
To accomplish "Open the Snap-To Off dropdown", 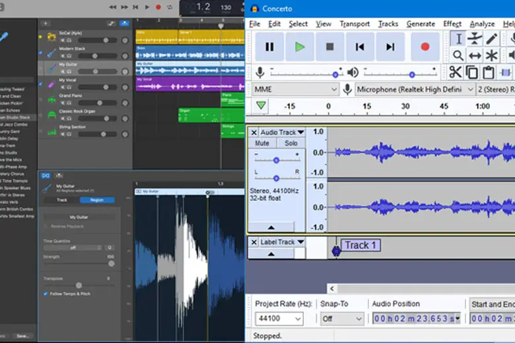I will 342,319.
